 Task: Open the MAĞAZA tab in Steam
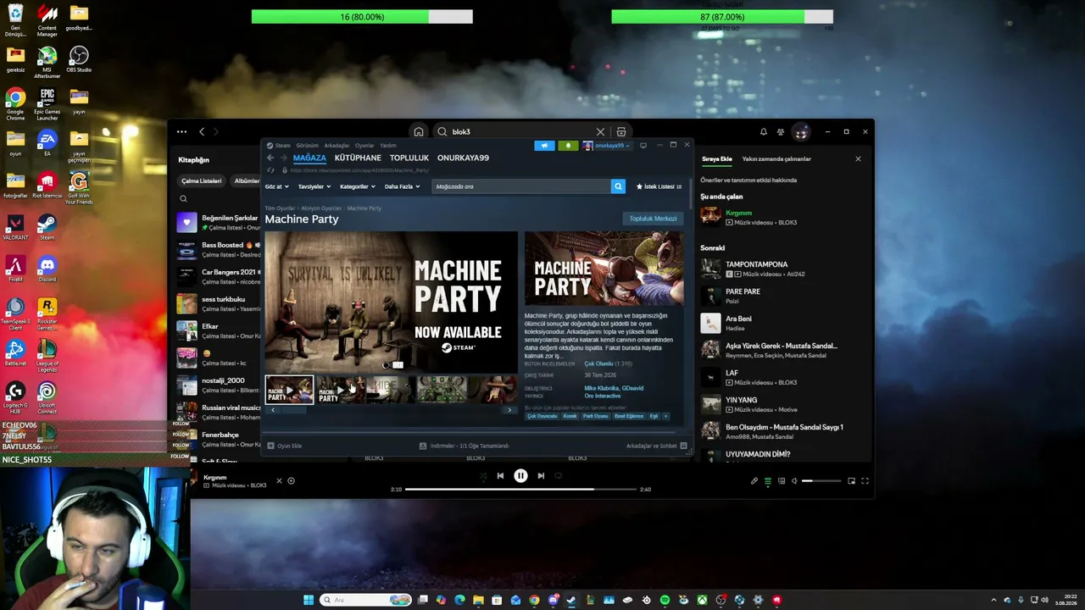309,158
